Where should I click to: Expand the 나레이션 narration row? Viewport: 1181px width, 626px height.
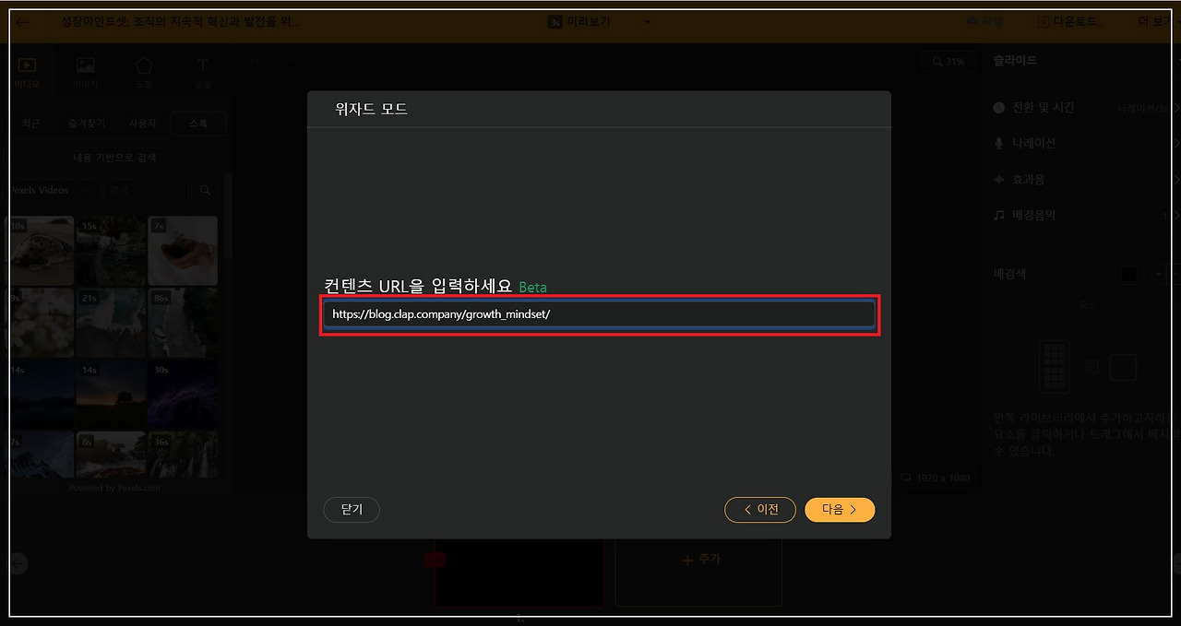point(1082,144)
